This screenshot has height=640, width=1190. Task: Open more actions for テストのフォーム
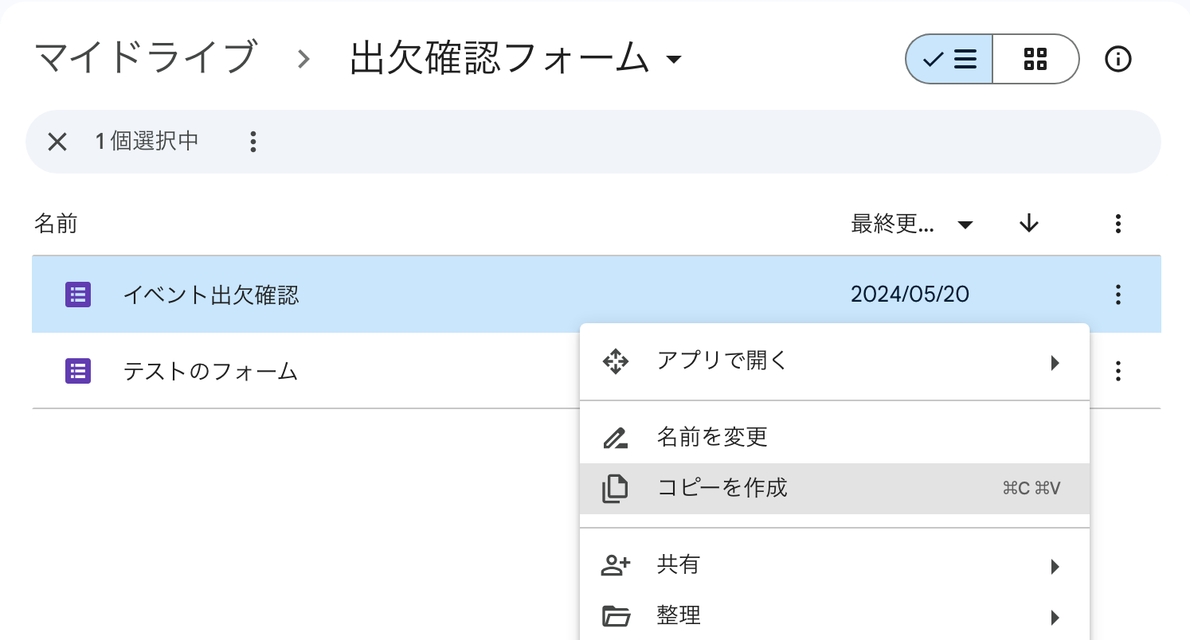coord(1118,371)
